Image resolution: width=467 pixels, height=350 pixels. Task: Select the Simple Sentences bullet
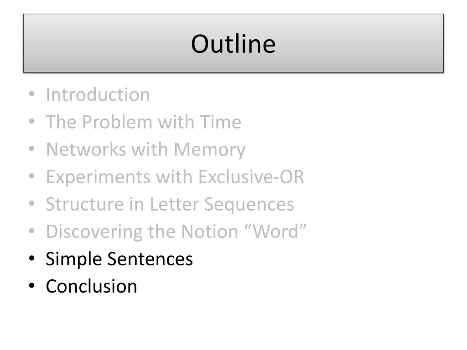point(119,259)
